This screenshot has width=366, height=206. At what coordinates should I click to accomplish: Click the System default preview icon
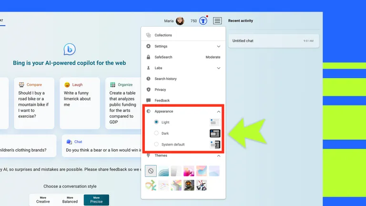pos(215,144)
